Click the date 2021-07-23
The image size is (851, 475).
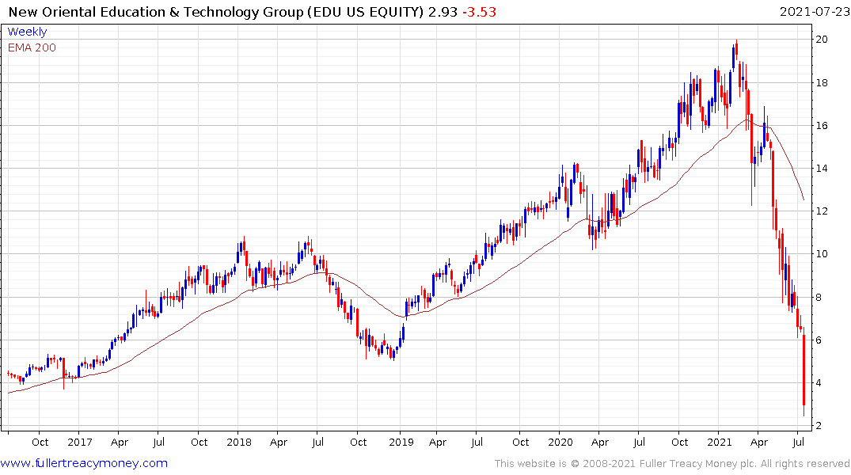815,12
